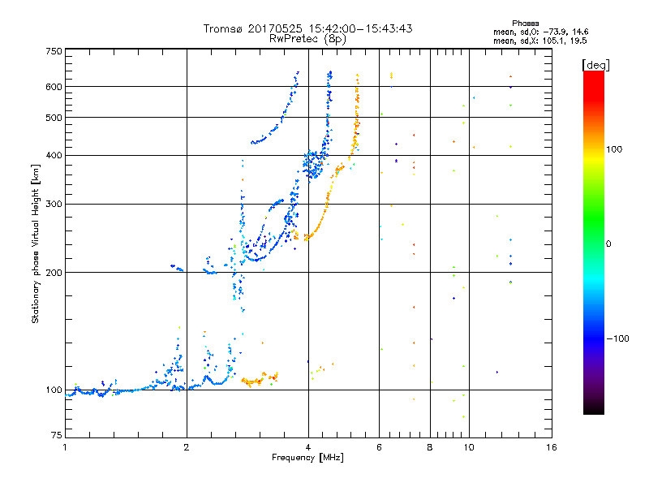This screenshot has height=487, width=649.
Task: Click the x-axis tick label '8'
Action: pos(430,447)
